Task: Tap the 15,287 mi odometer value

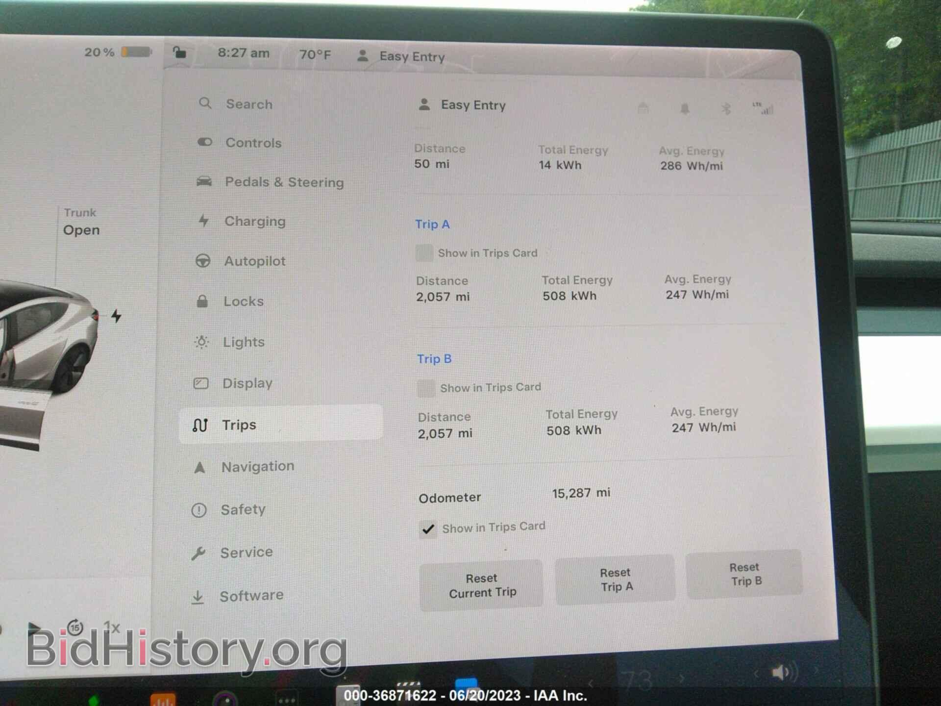Action: [x=581, y=493]
